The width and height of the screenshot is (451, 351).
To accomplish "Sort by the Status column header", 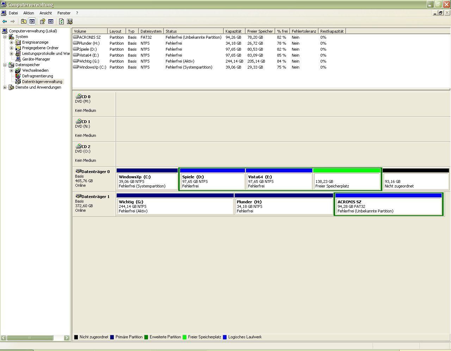I will (x=193, y=31).
